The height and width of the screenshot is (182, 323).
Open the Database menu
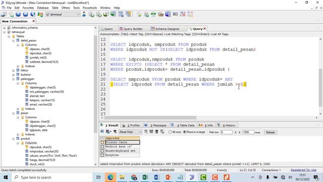(42, 8)
